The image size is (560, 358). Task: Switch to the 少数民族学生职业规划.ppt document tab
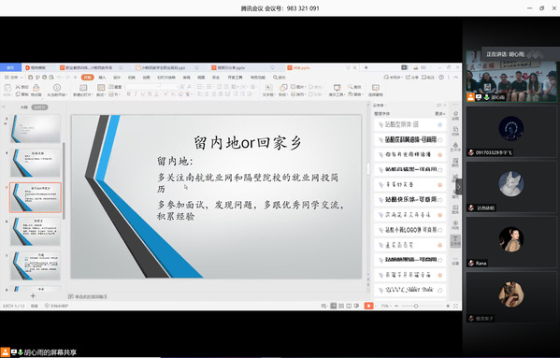point(165,67)
